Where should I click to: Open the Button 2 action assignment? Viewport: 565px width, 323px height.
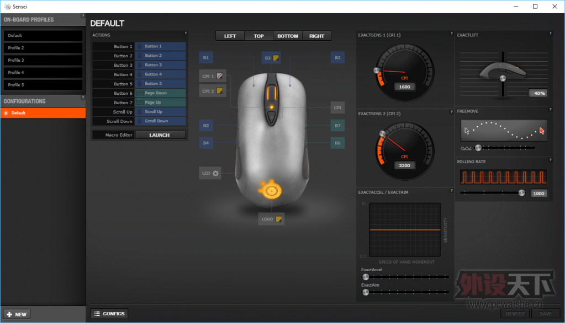click(160, 56)
